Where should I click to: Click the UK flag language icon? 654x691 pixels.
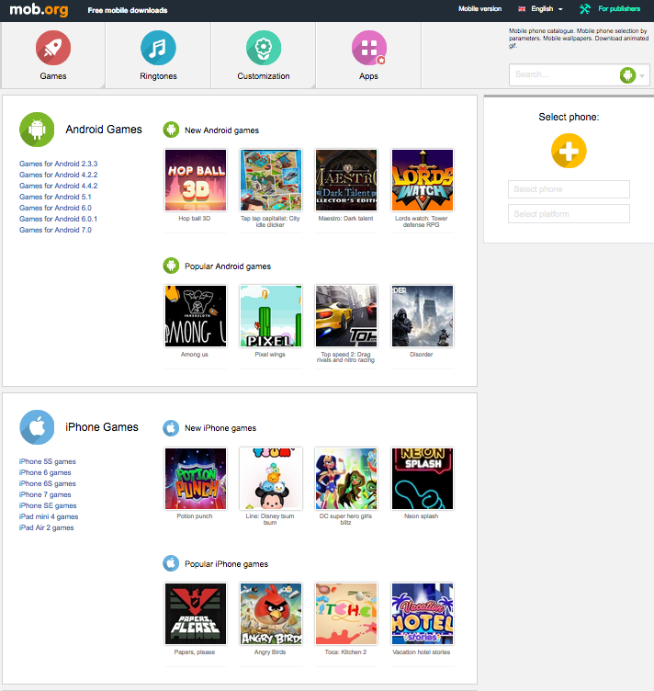(x=522, y=9)
